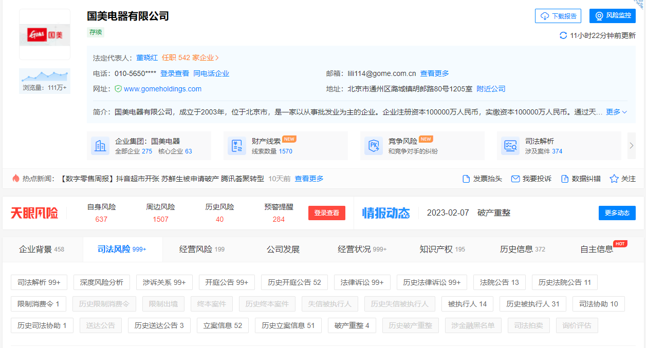646x348 pixels.
Task: Click the 关注 star icon
Action: tap(614, 179)
